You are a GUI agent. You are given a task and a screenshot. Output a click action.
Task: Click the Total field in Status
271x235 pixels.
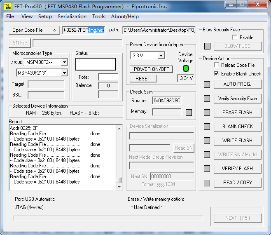108,77
